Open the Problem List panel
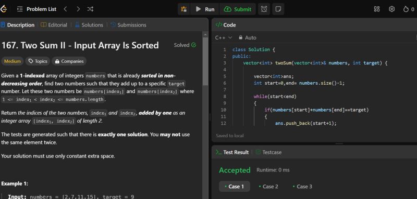Screen dimensions: 417x199 (x=36, y=9)
